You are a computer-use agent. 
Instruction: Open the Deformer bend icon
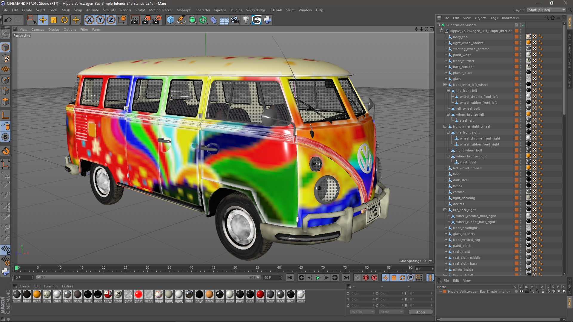coord(214,20)
